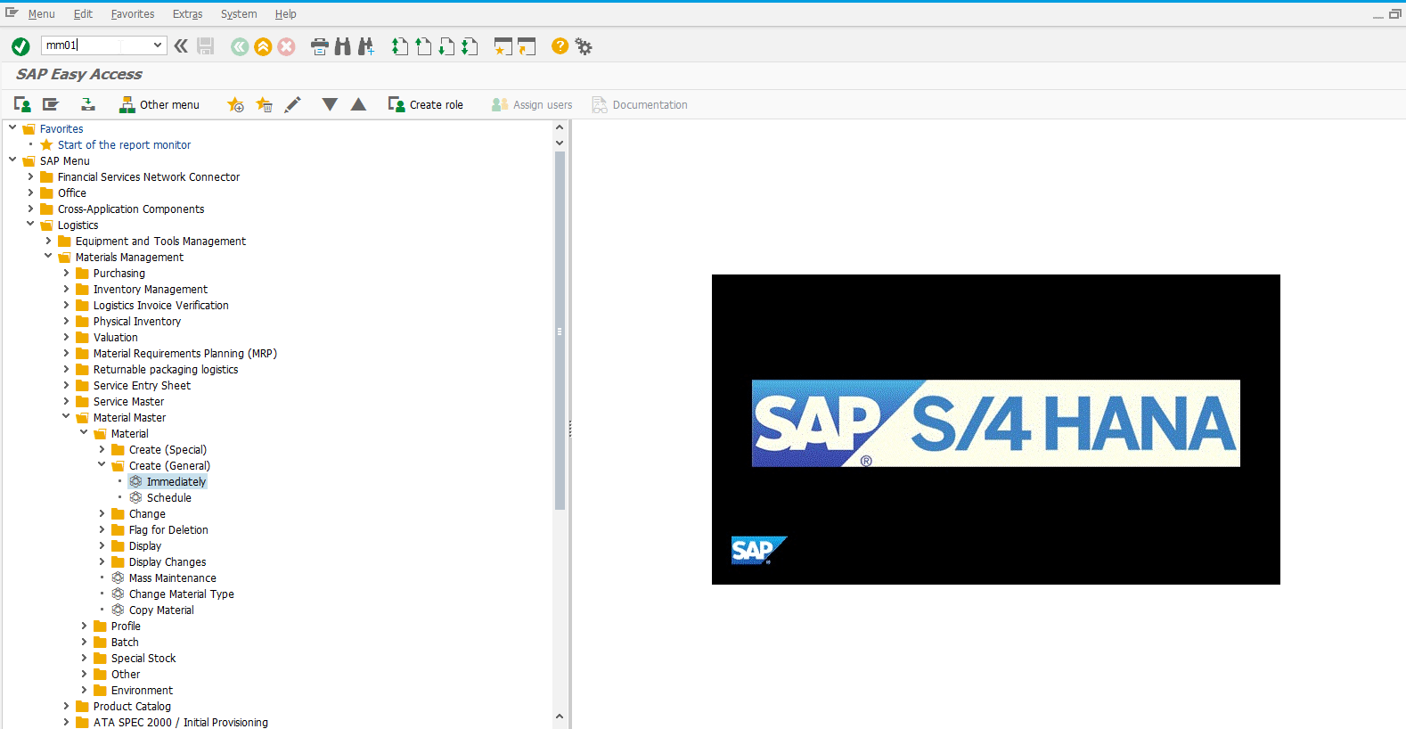Collapse the command field chevron

point(181,45)
